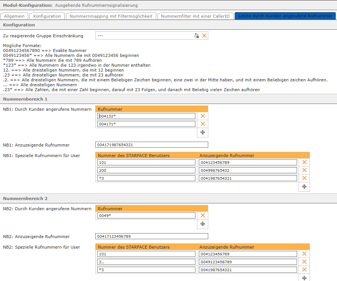This screenshot has height=281, width=337.
Task: Add a user mapping row in Nummernbereich 1
Action: [x=304, y=186]
